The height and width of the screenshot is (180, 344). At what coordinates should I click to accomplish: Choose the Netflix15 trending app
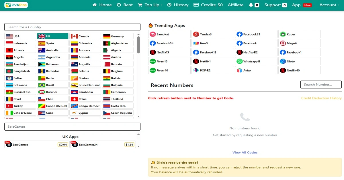[x=169, y=52]
